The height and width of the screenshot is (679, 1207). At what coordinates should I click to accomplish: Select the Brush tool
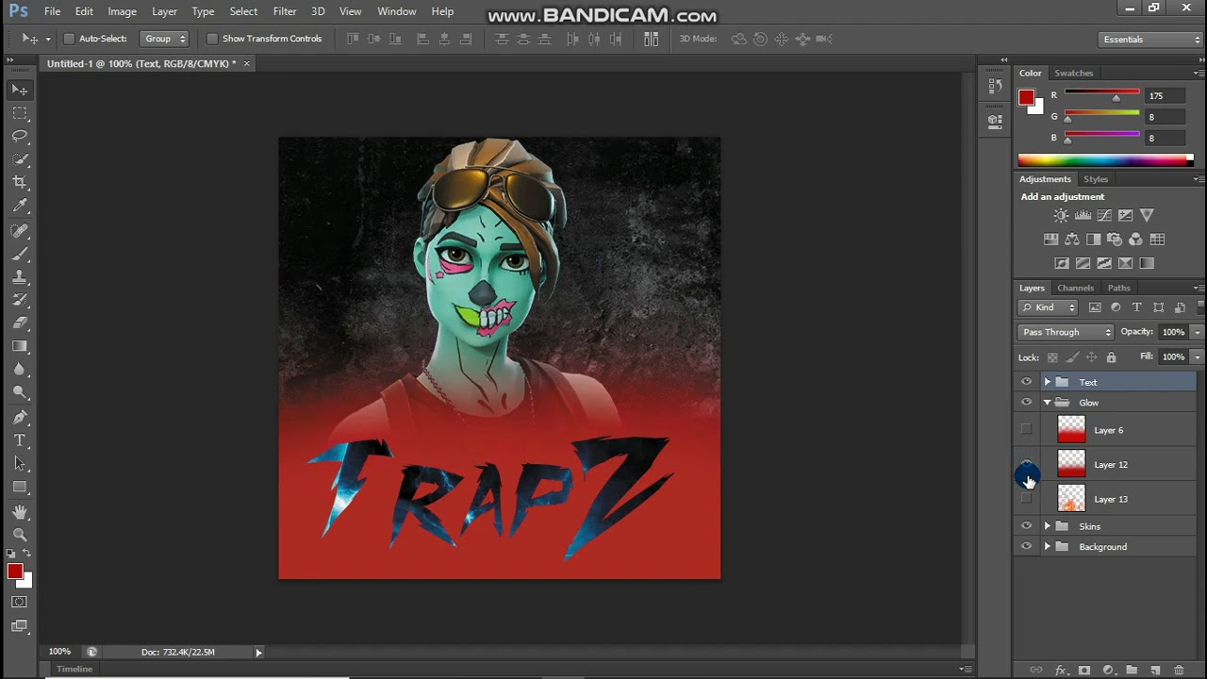[20, 254]
